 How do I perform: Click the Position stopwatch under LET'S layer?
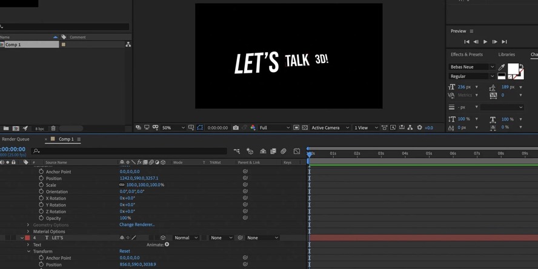(41, 265)
